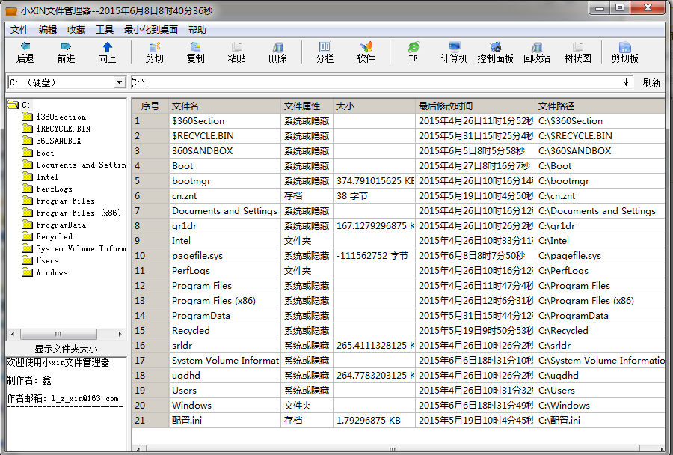Navigate up with the 向上 arrow icon
Screen dimensions: 673x455
pyautogui.click(x=107, y=52)
